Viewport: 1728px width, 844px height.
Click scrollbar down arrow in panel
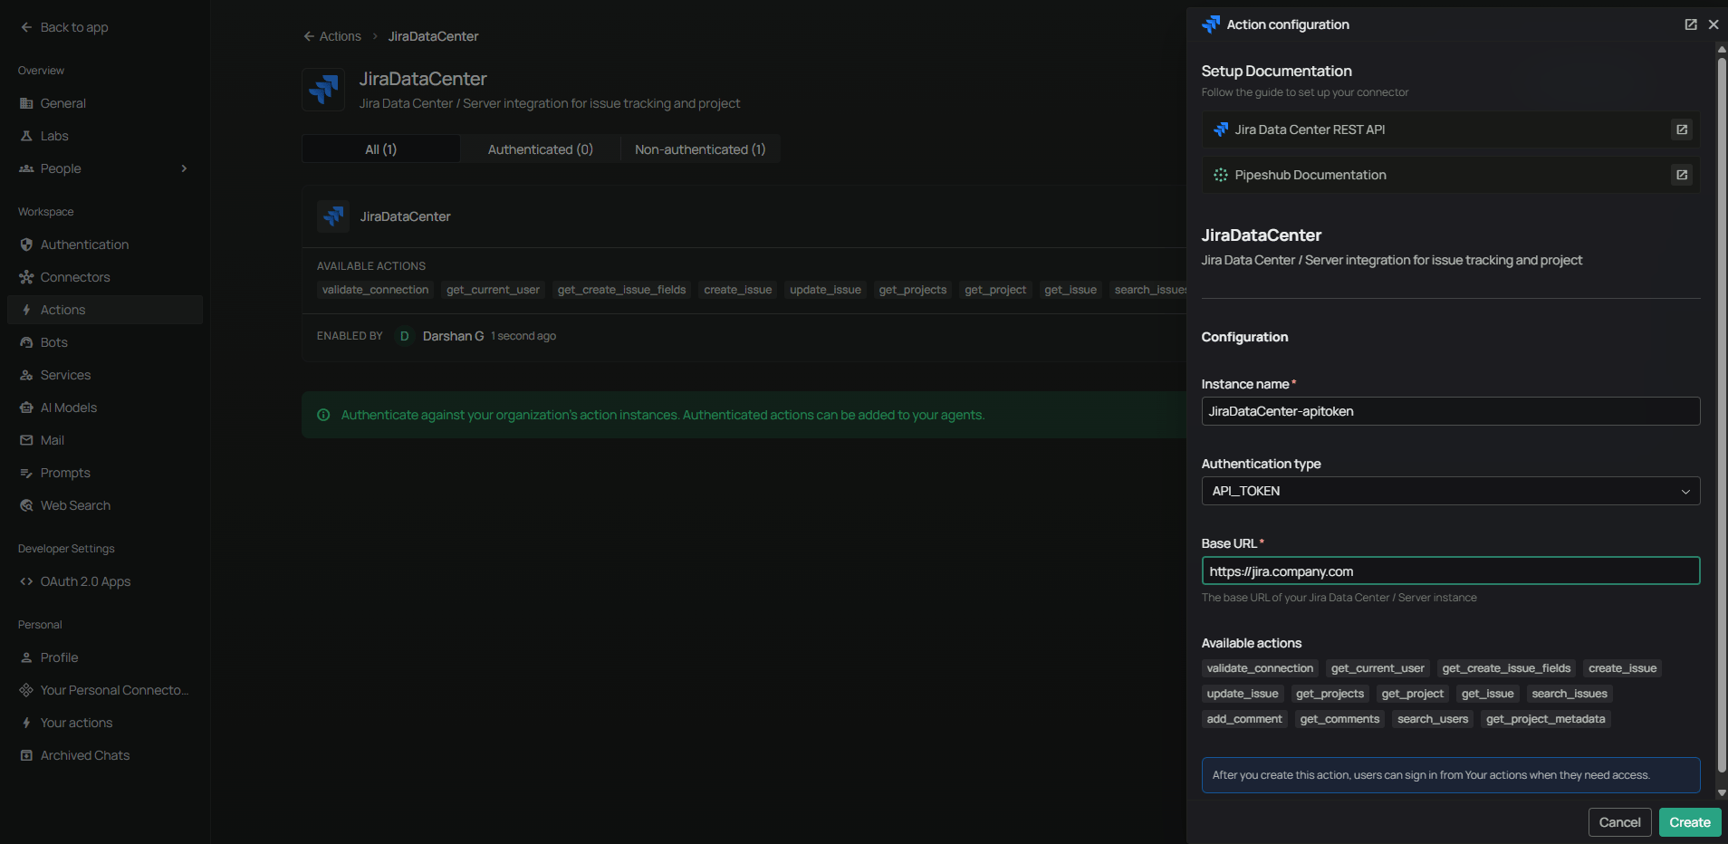[1722, 792]
